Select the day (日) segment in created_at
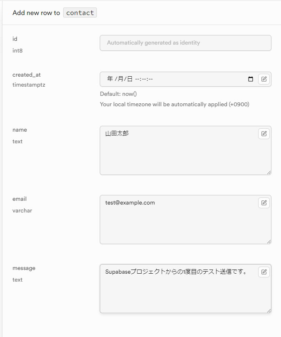The image size is (281, 337). 130,79
